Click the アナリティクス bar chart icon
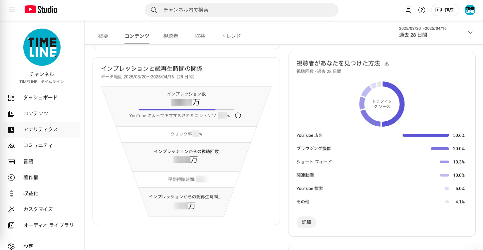The width and height of the screenshot is (483, 250). pos(11,130)
